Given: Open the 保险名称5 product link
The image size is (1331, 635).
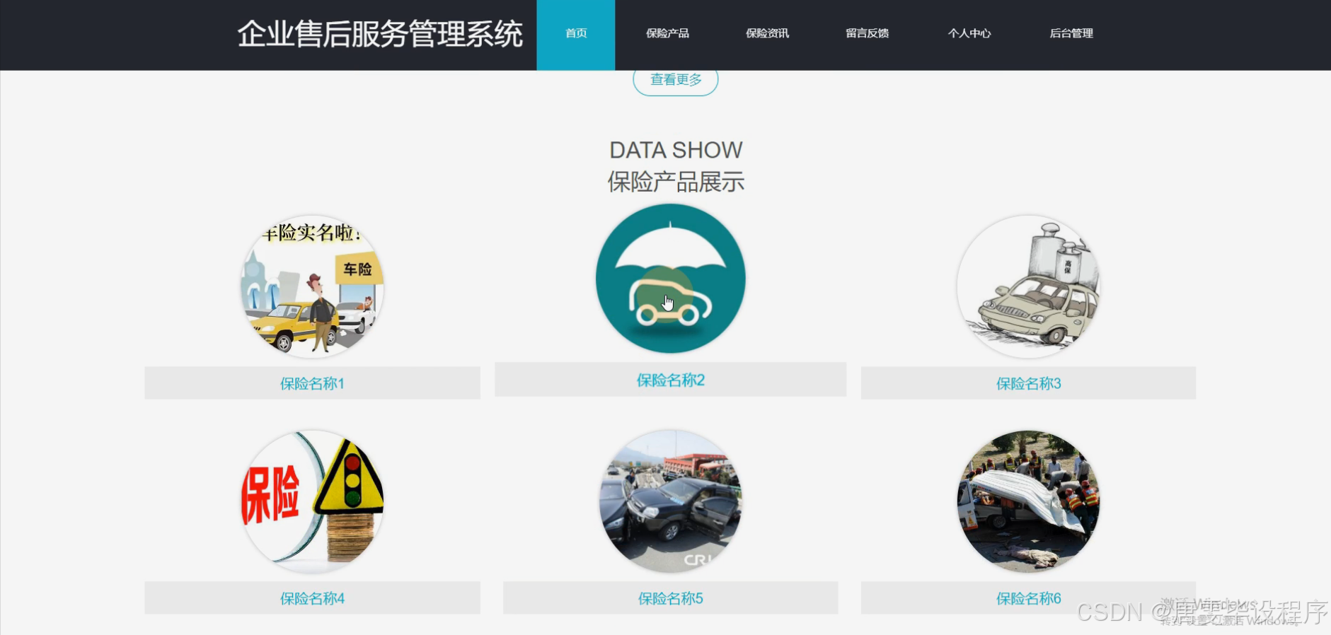Looking at the screenshot, I should (x=671, y=598).
